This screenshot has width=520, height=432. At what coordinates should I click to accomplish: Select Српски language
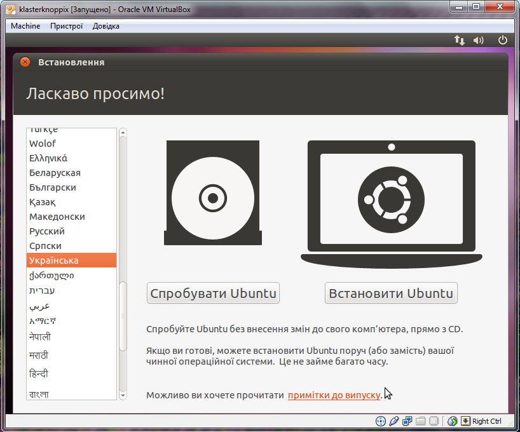click(x=71, y=246)
